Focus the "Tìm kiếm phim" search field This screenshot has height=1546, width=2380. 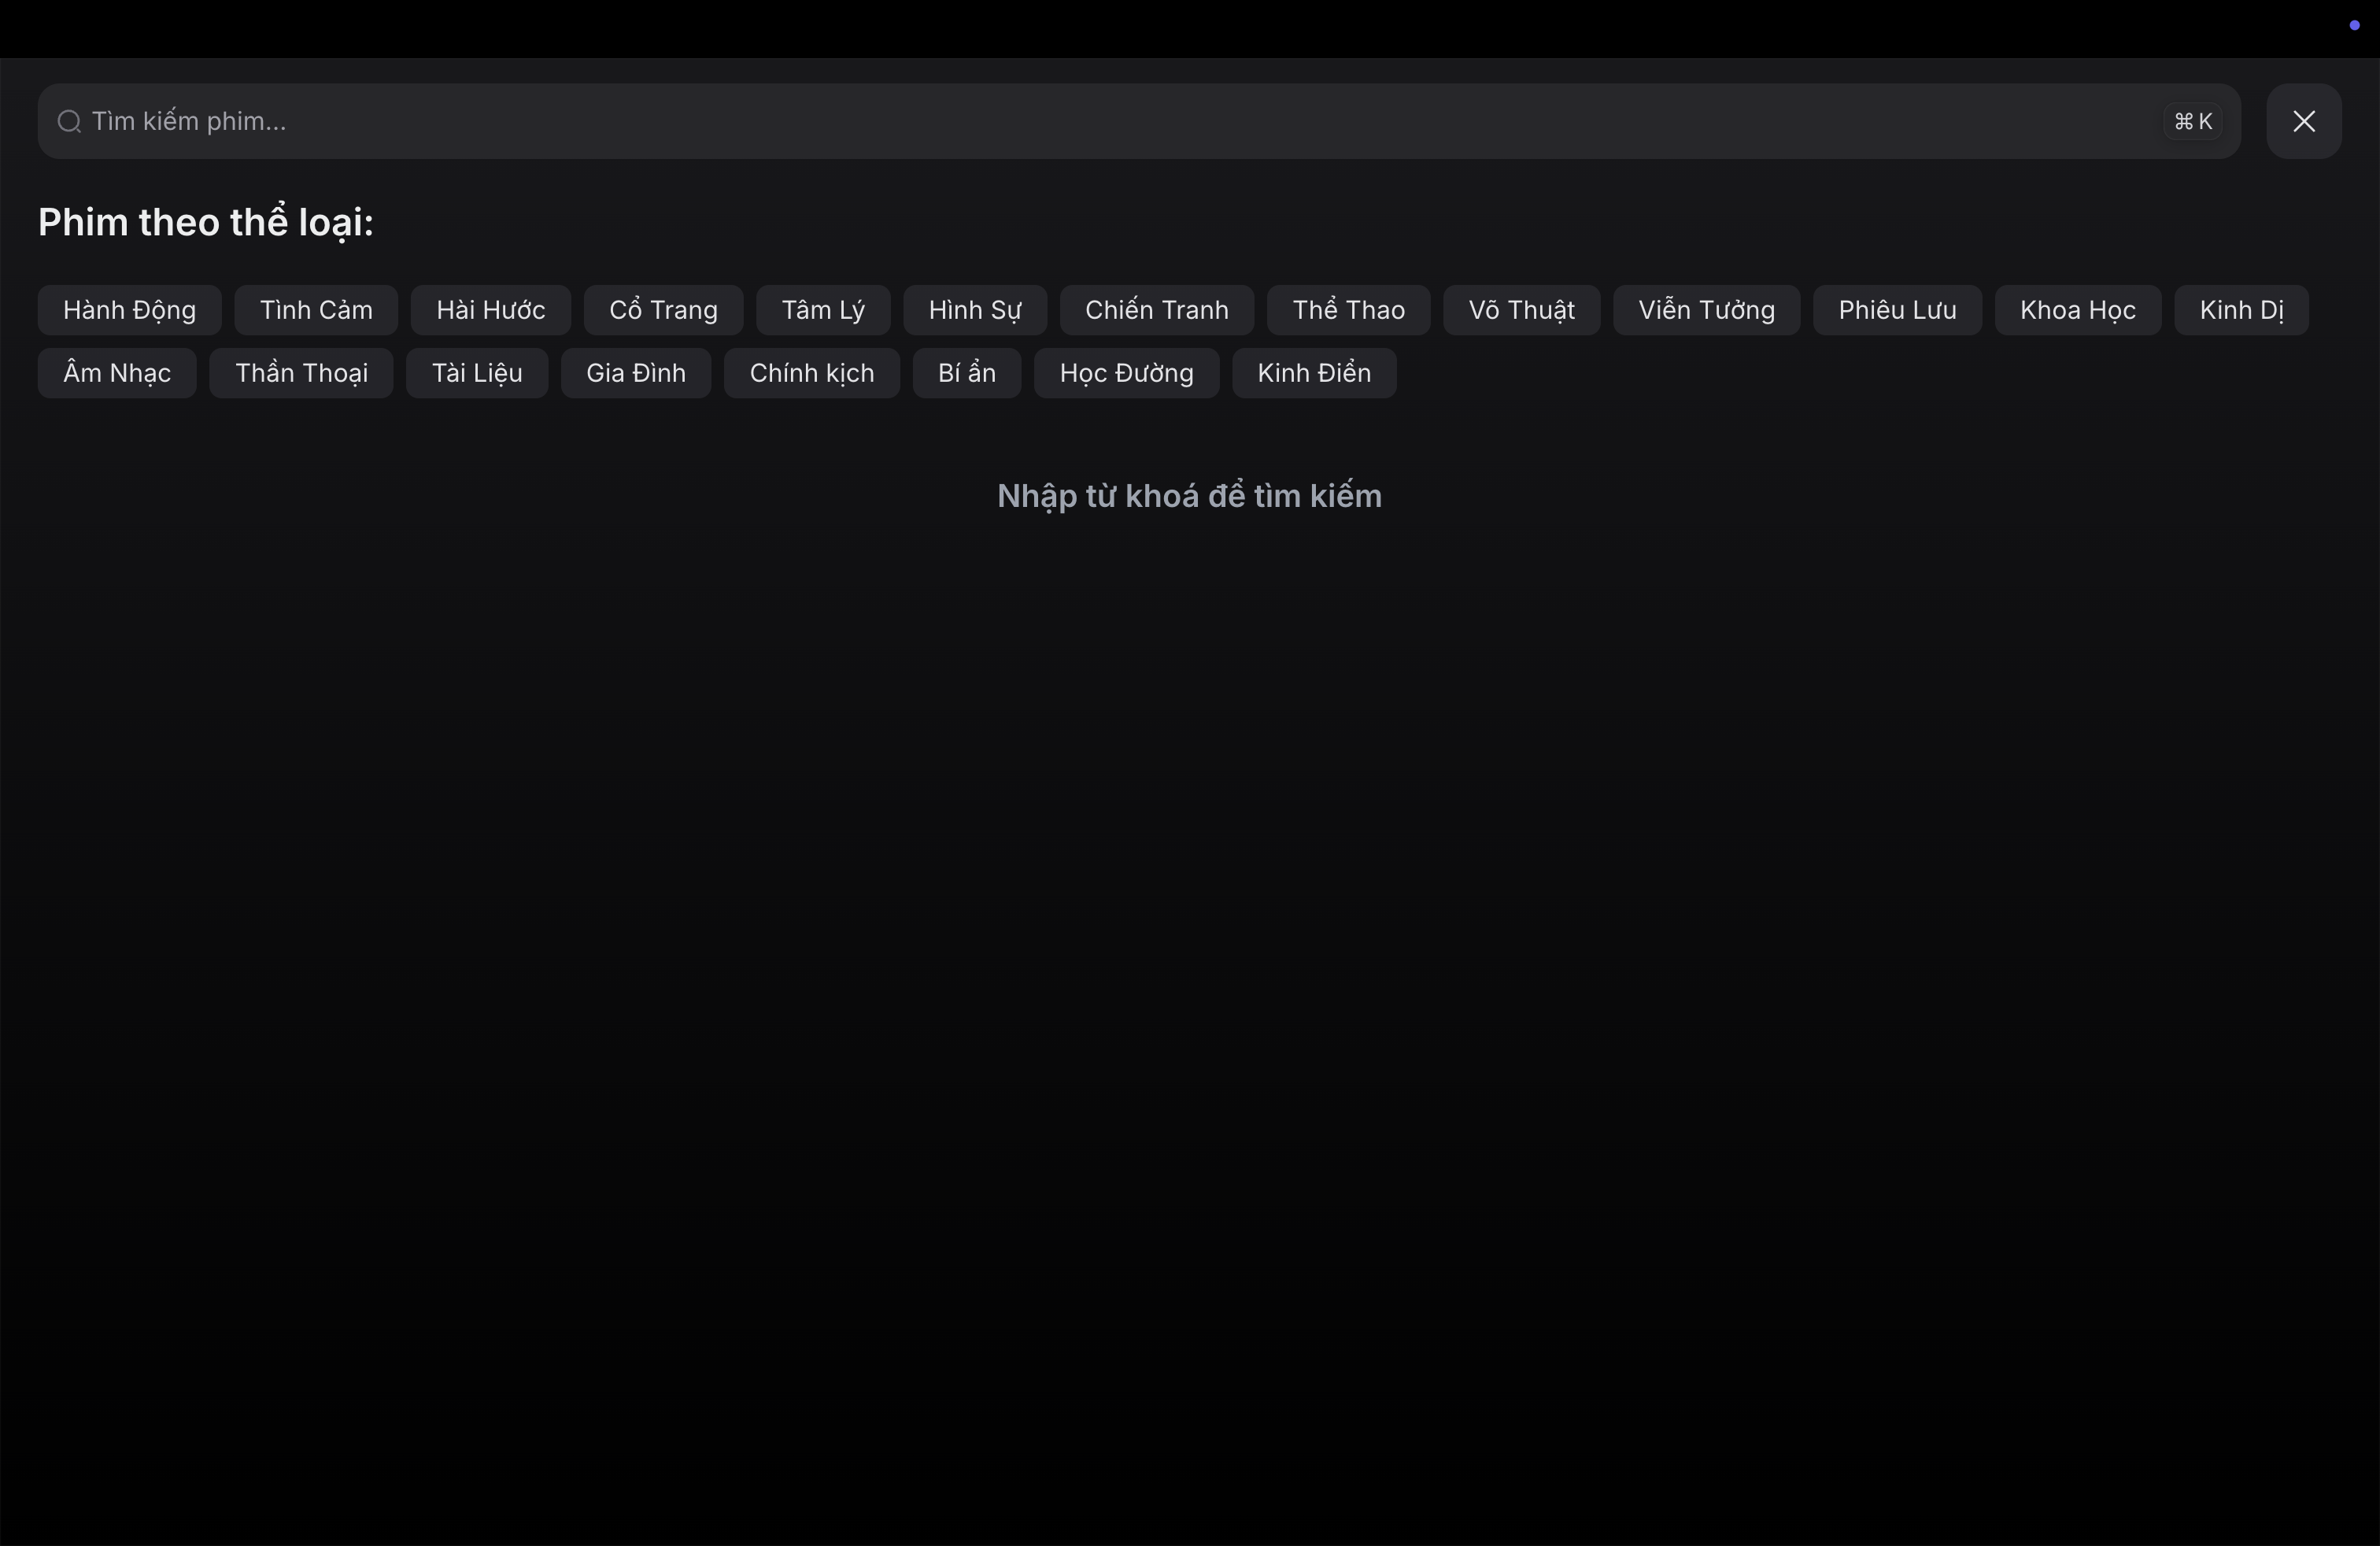coord(1100,121)
